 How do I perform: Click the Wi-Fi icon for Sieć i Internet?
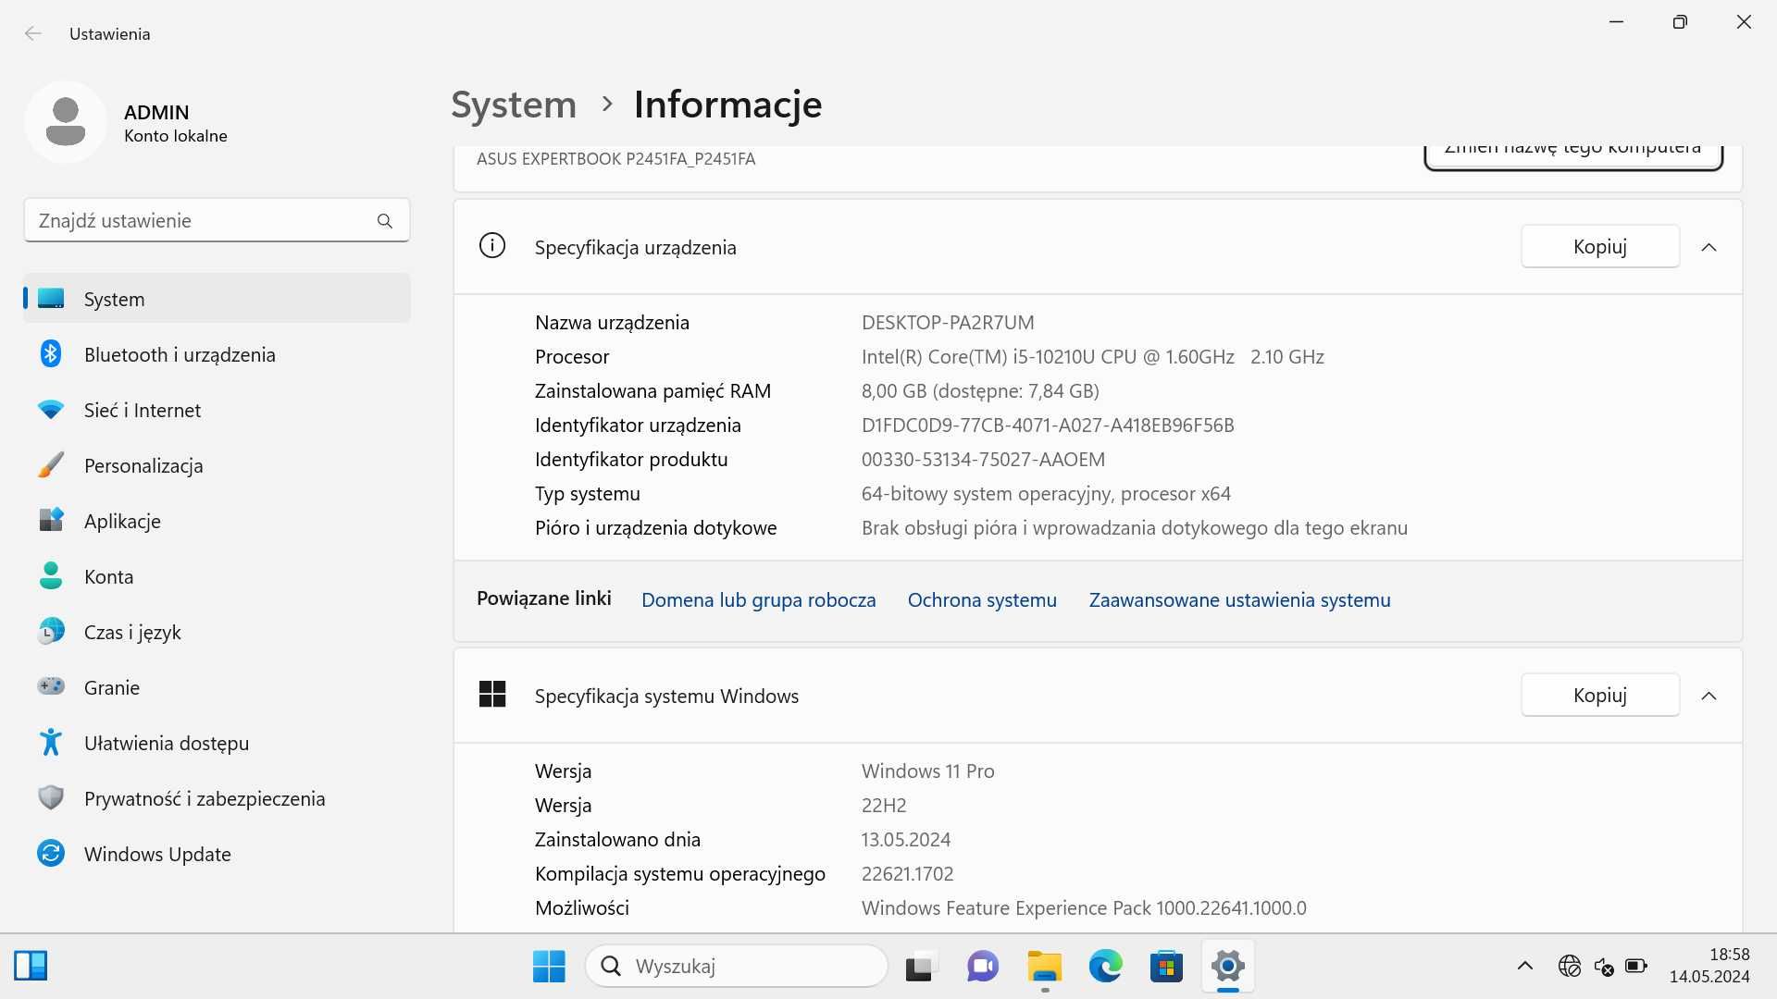pos(51,410)
